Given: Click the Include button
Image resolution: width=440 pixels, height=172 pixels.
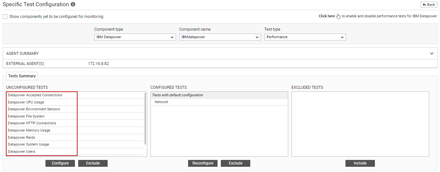Looking at the screenshot, I should [x=360, y=163].
